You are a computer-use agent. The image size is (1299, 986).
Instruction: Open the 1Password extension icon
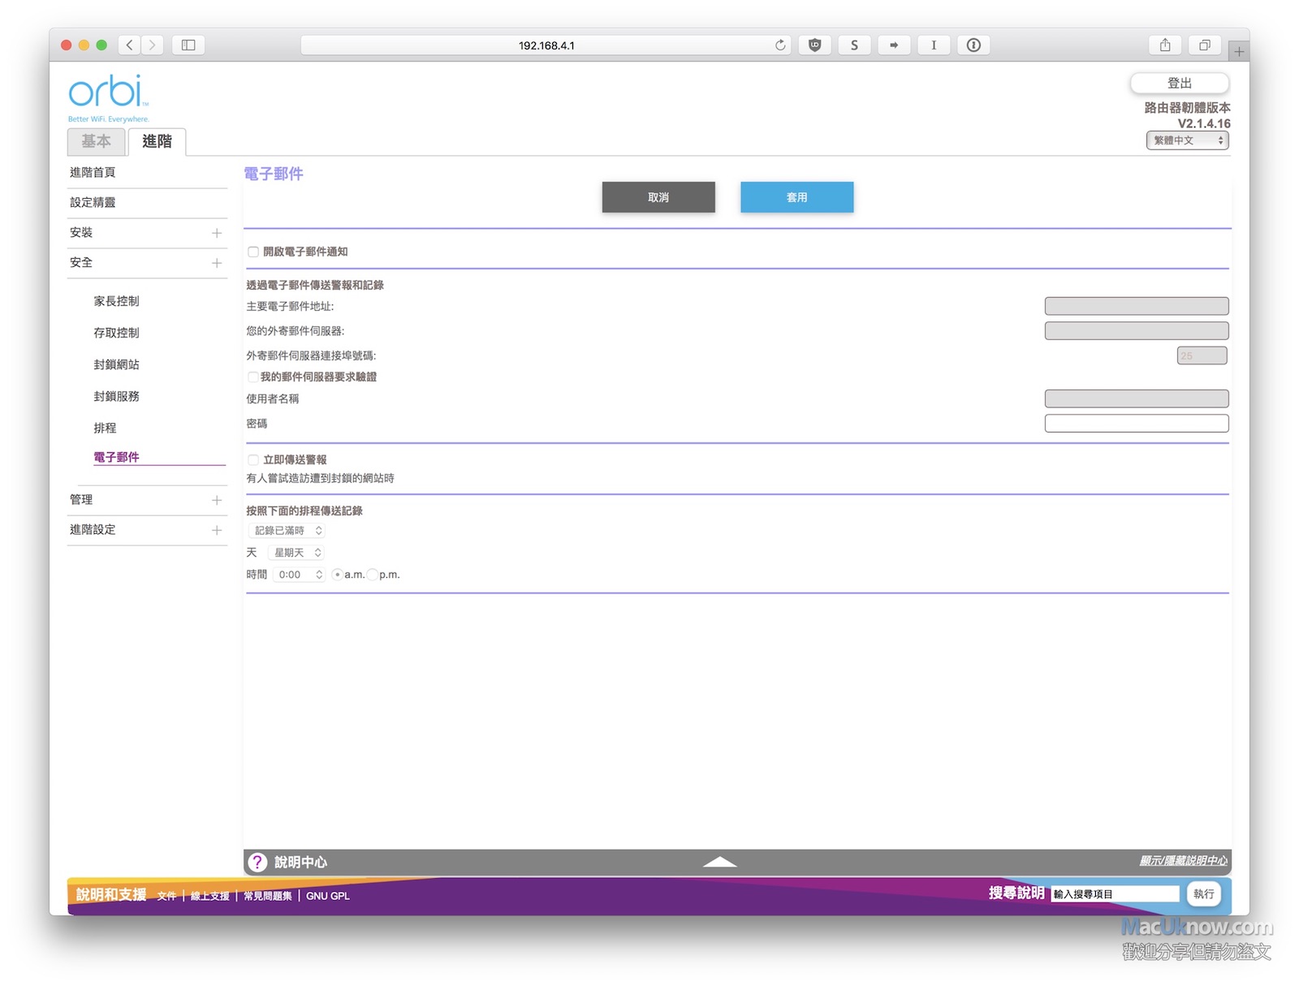[973, 45]
